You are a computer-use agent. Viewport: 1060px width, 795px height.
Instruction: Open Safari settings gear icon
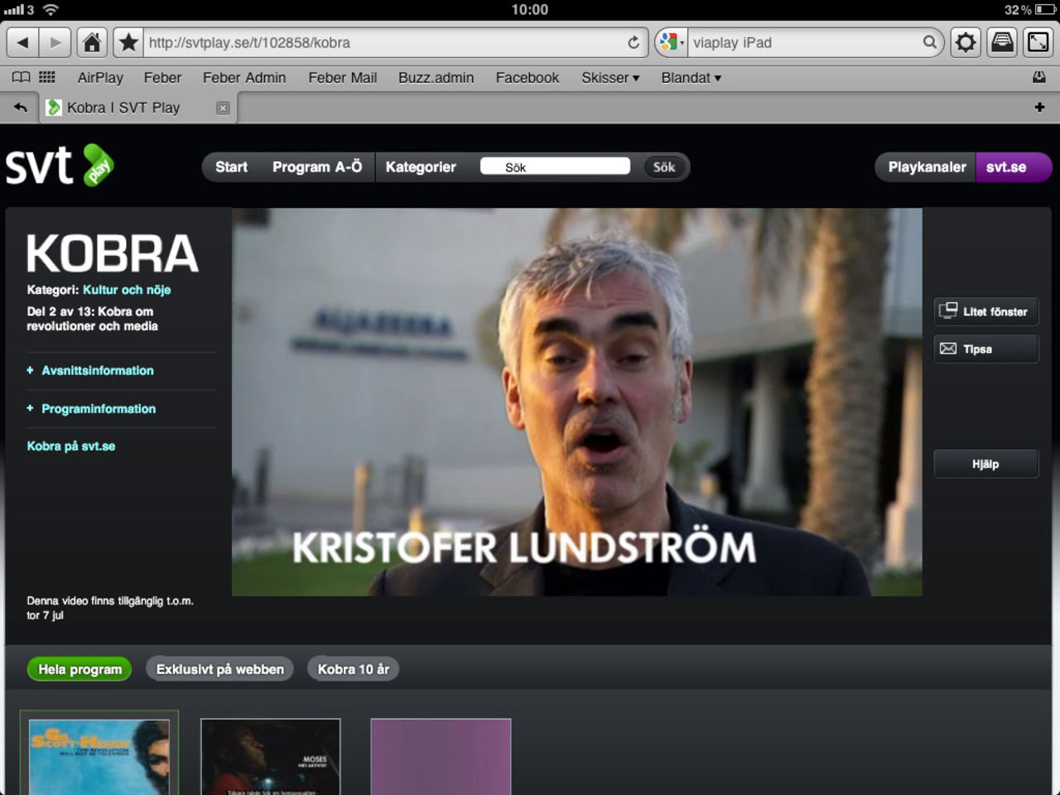click(x=966, y=42)
